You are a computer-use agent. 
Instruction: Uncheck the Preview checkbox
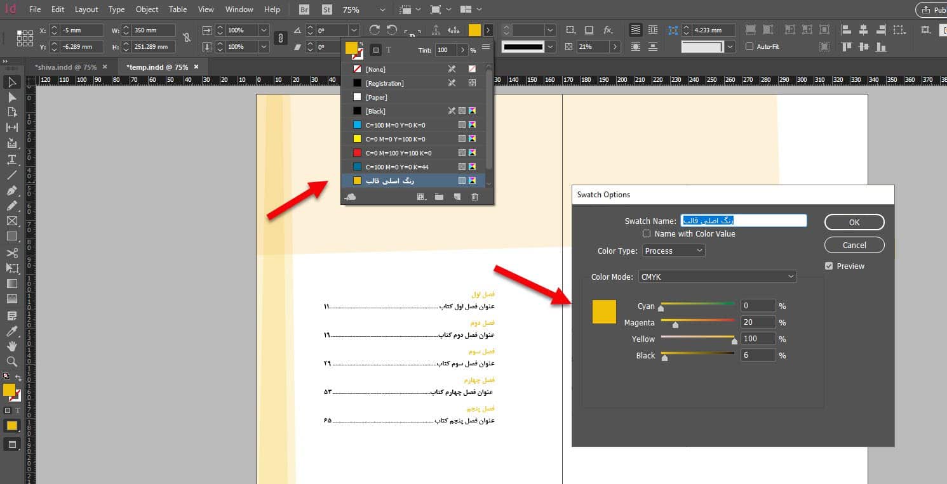pyautogui.click(x=829, y=266)
